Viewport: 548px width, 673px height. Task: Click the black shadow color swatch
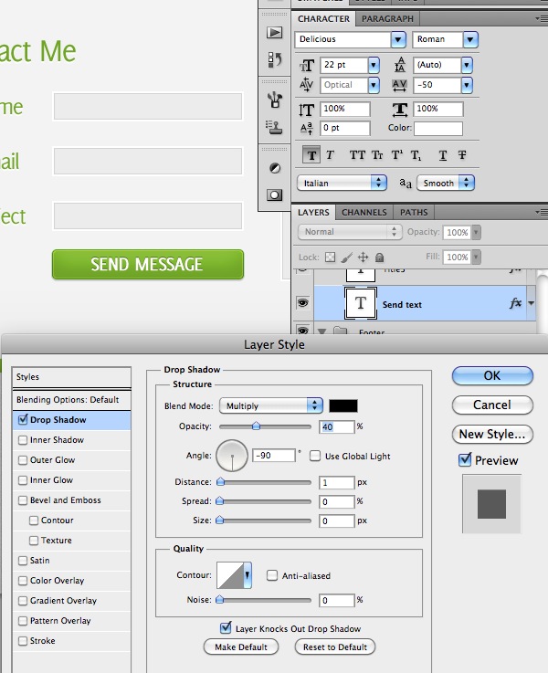(x=342, y=405)
